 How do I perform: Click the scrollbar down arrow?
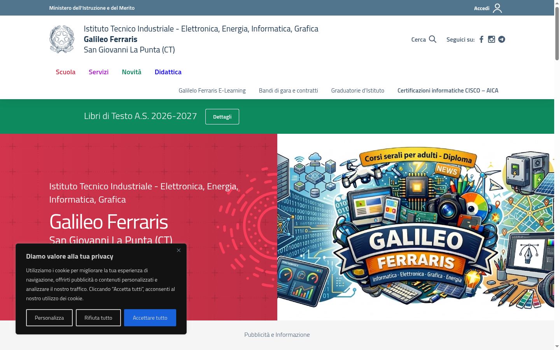tap(557, 346)
